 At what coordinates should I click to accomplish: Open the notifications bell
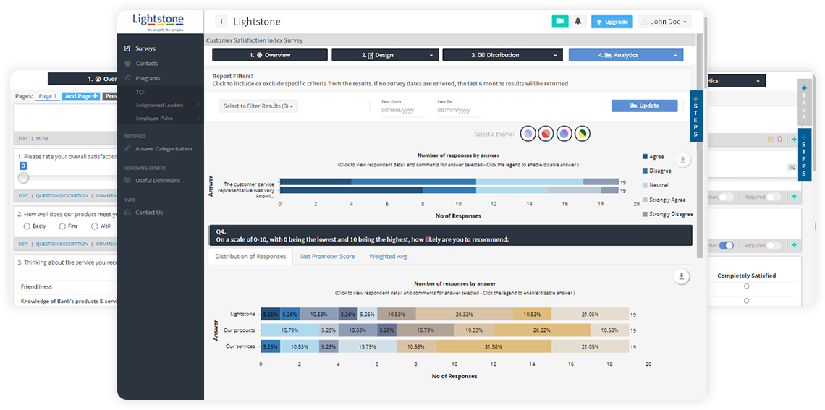[x=578, y=22]
